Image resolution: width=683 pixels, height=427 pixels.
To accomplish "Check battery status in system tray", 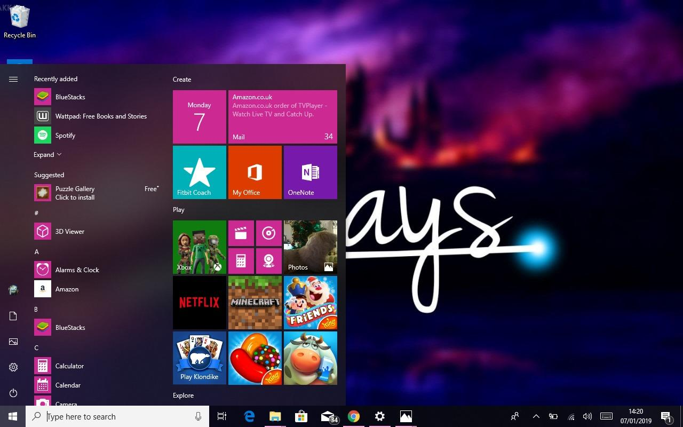I will click(553, 416).
